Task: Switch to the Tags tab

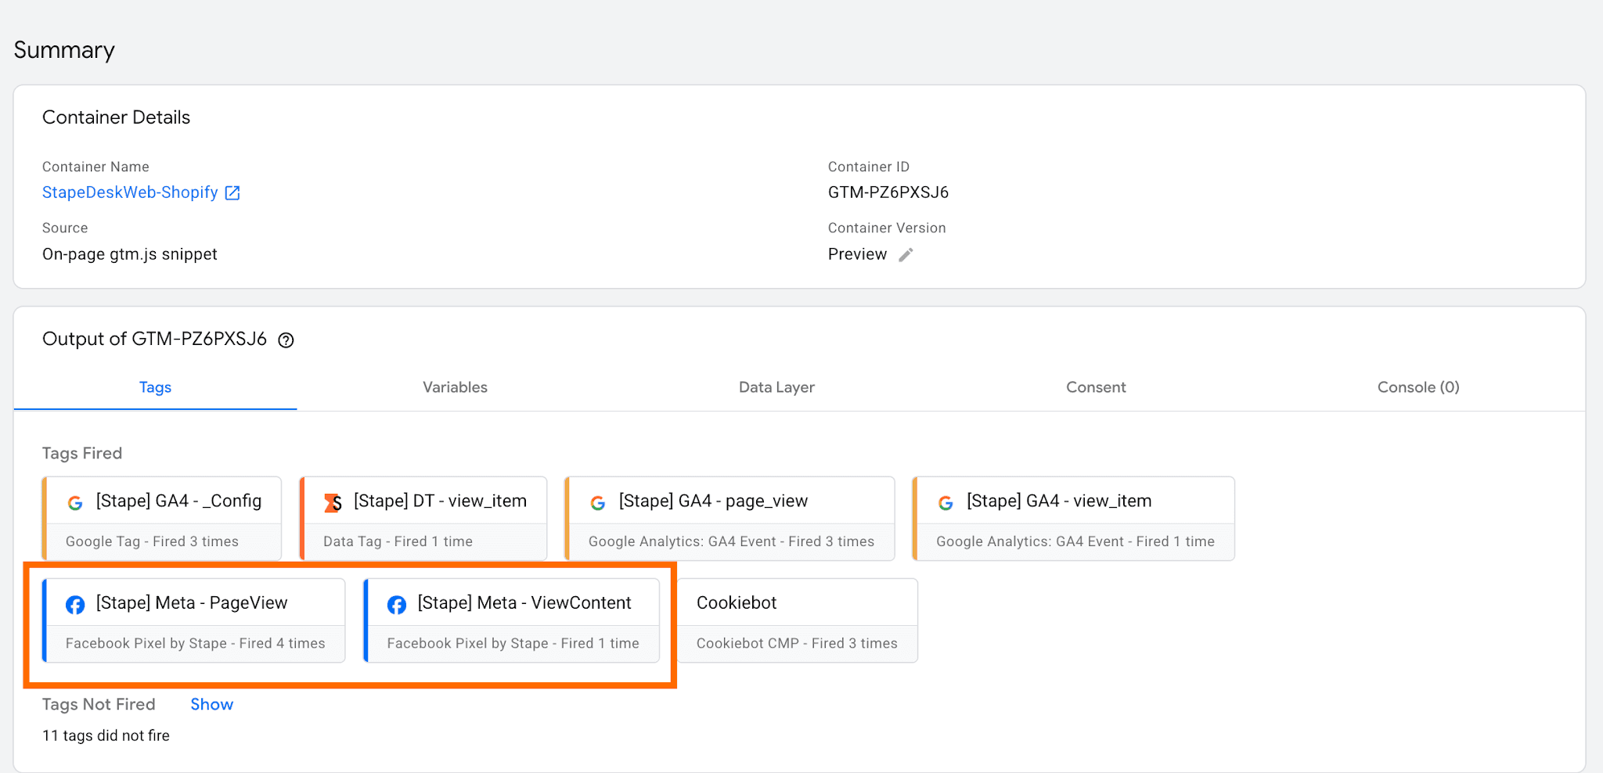Action: [x=155, y=387]
